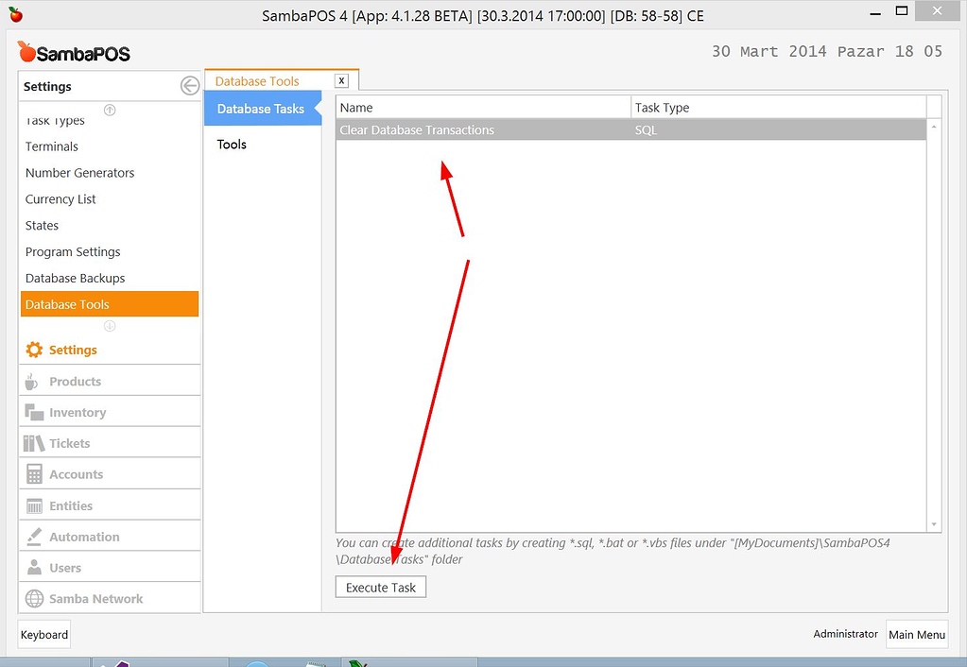Expand the list below Database Tools

109,326
